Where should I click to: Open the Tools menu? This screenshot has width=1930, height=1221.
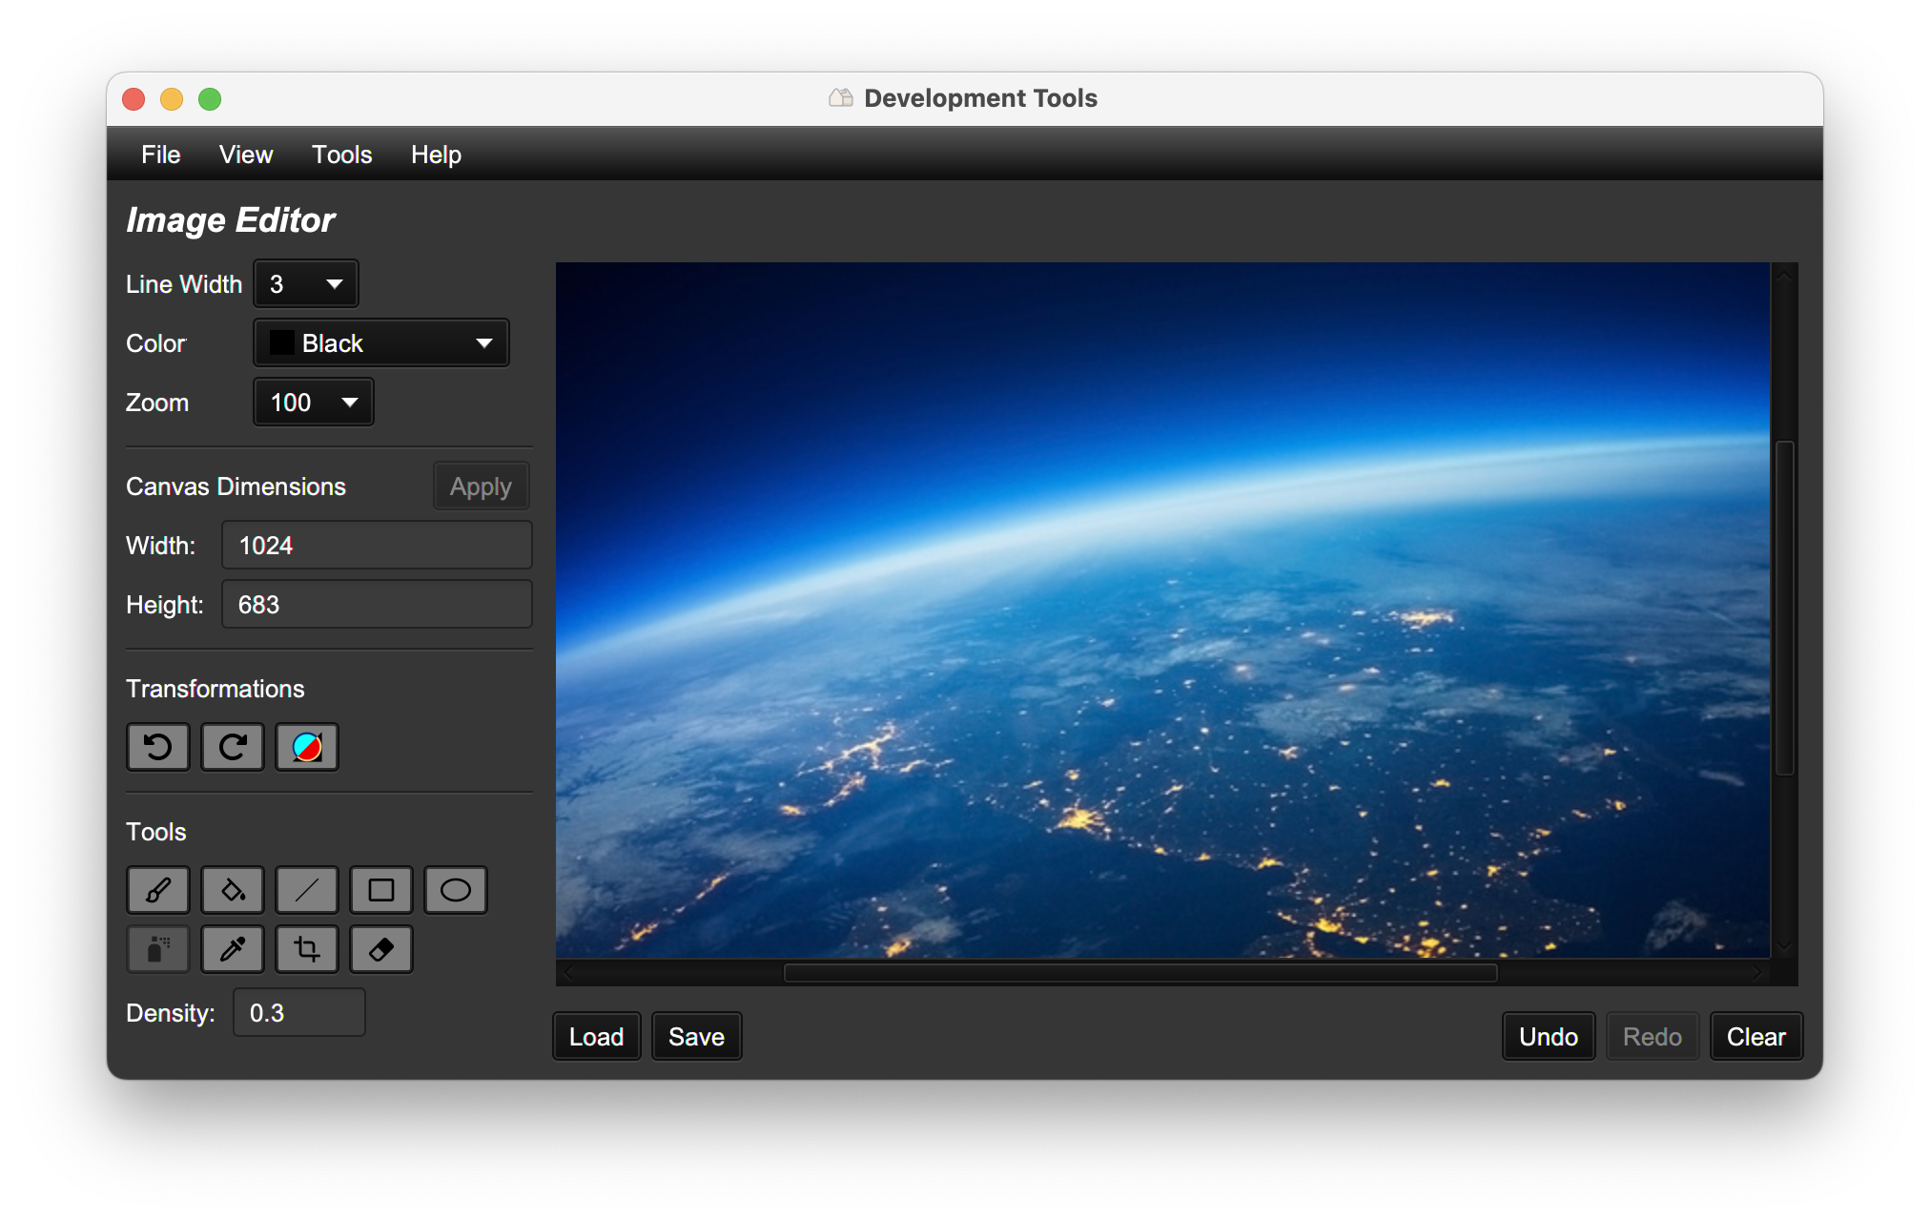(341, 155)
